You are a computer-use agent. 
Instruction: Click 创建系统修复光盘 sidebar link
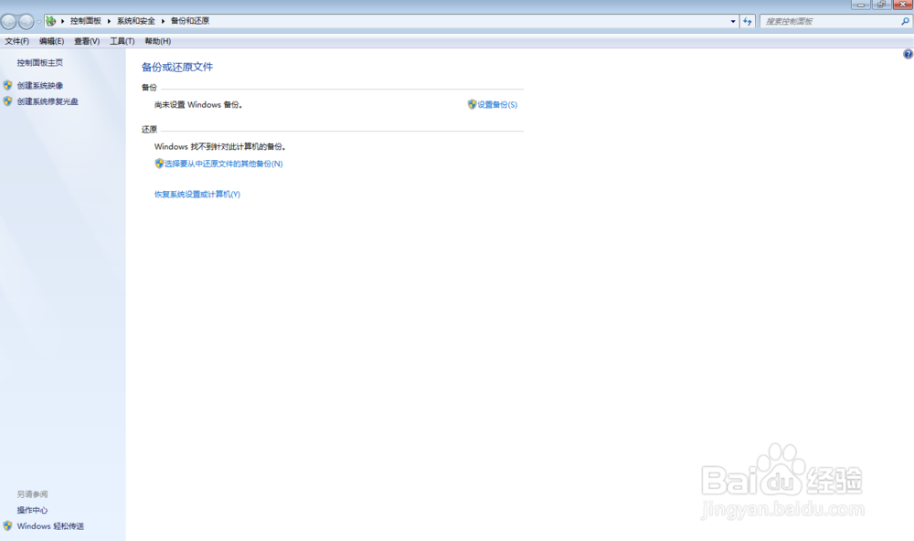pyautogui.click(x=48, y=101)
